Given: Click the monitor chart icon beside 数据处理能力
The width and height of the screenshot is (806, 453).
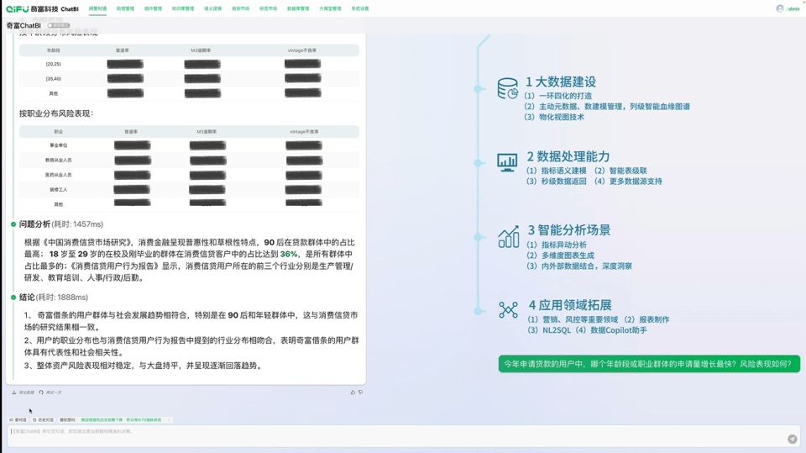Looking at the screenshot, I should pos(507,163).
